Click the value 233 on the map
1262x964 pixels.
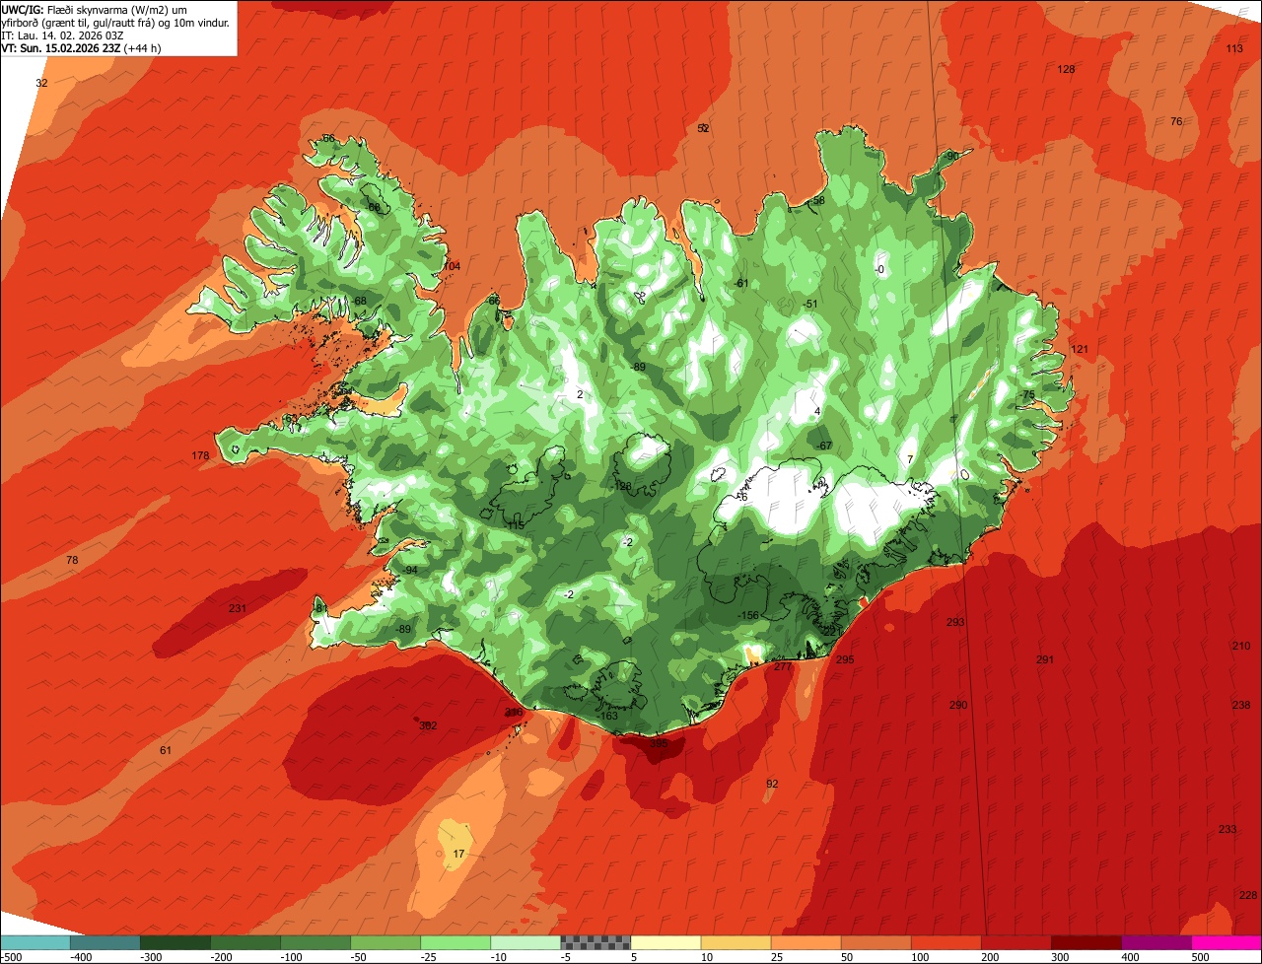[x=1227, y=829]
